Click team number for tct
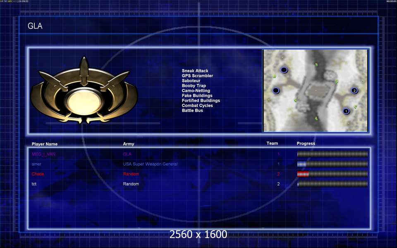The height and width of the screenshot is (248, 397). pos(278,184)
